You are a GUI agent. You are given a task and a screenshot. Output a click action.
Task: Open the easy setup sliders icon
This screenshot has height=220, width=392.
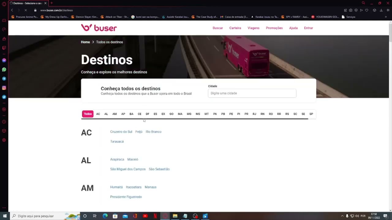[x=388, y=10]
